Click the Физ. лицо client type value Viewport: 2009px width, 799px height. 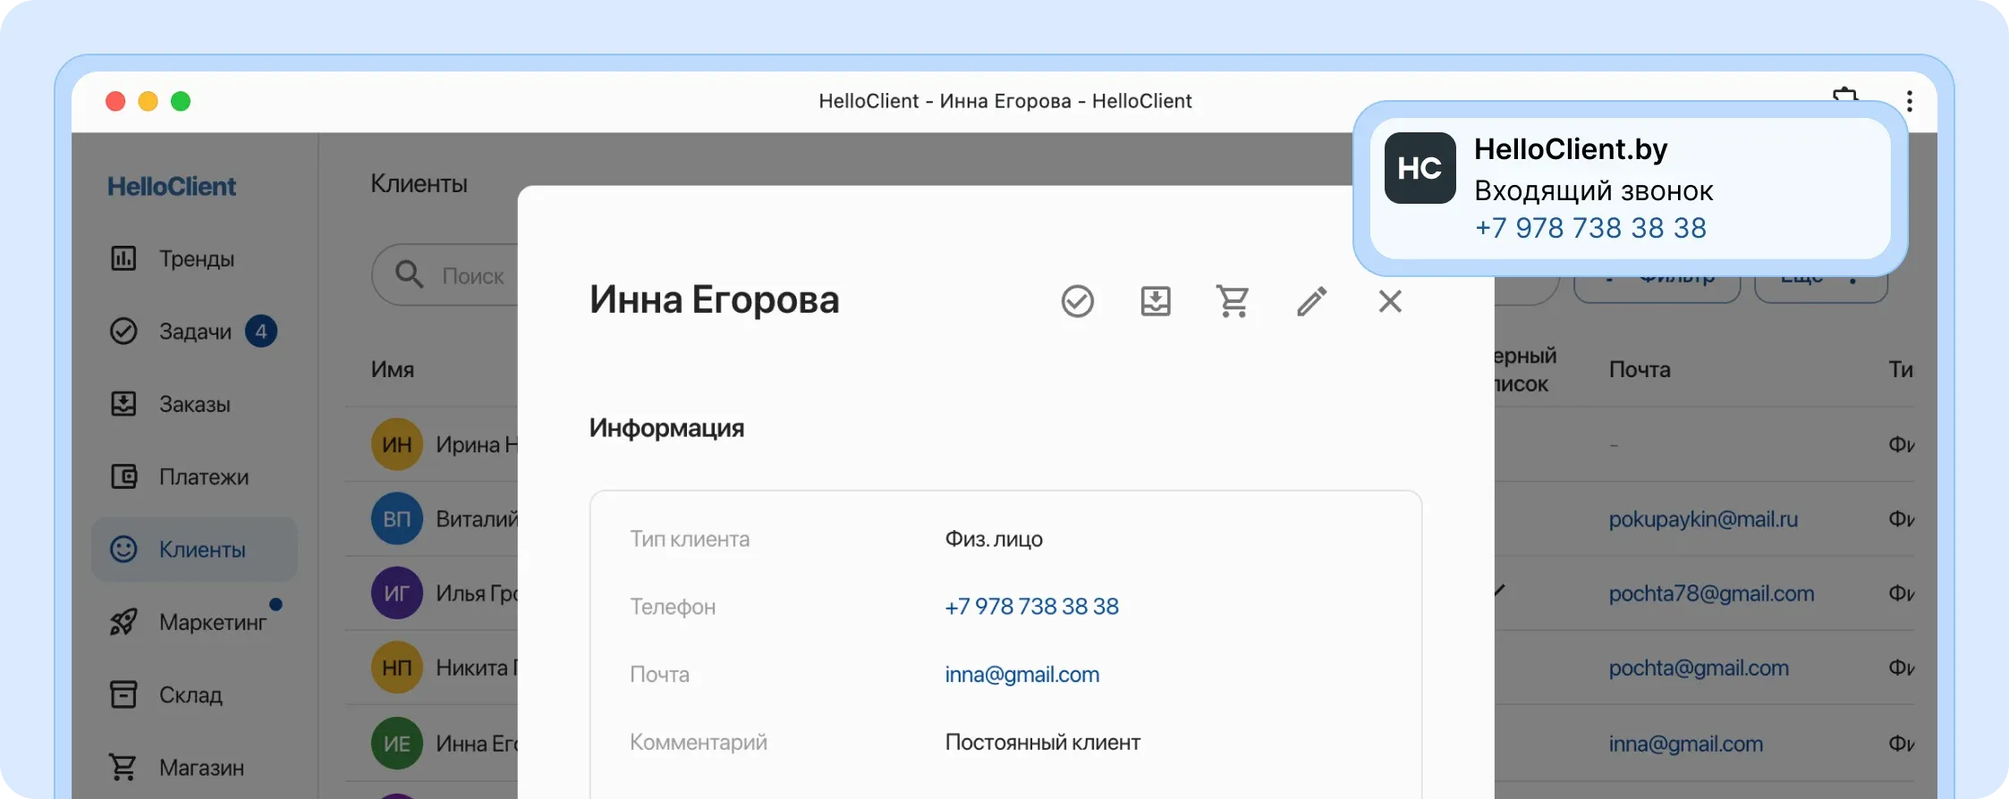tap(994, 539)
